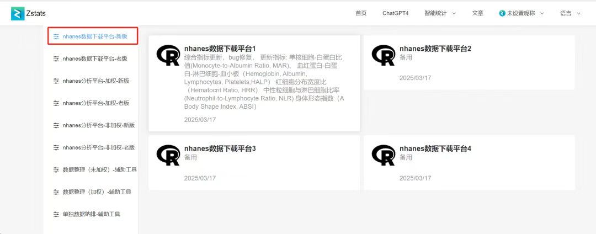Image resolution: width=596 pixels, height=234 pixels.
Task: Go to 首页 in the top navigation
Action: coord(361,13)
